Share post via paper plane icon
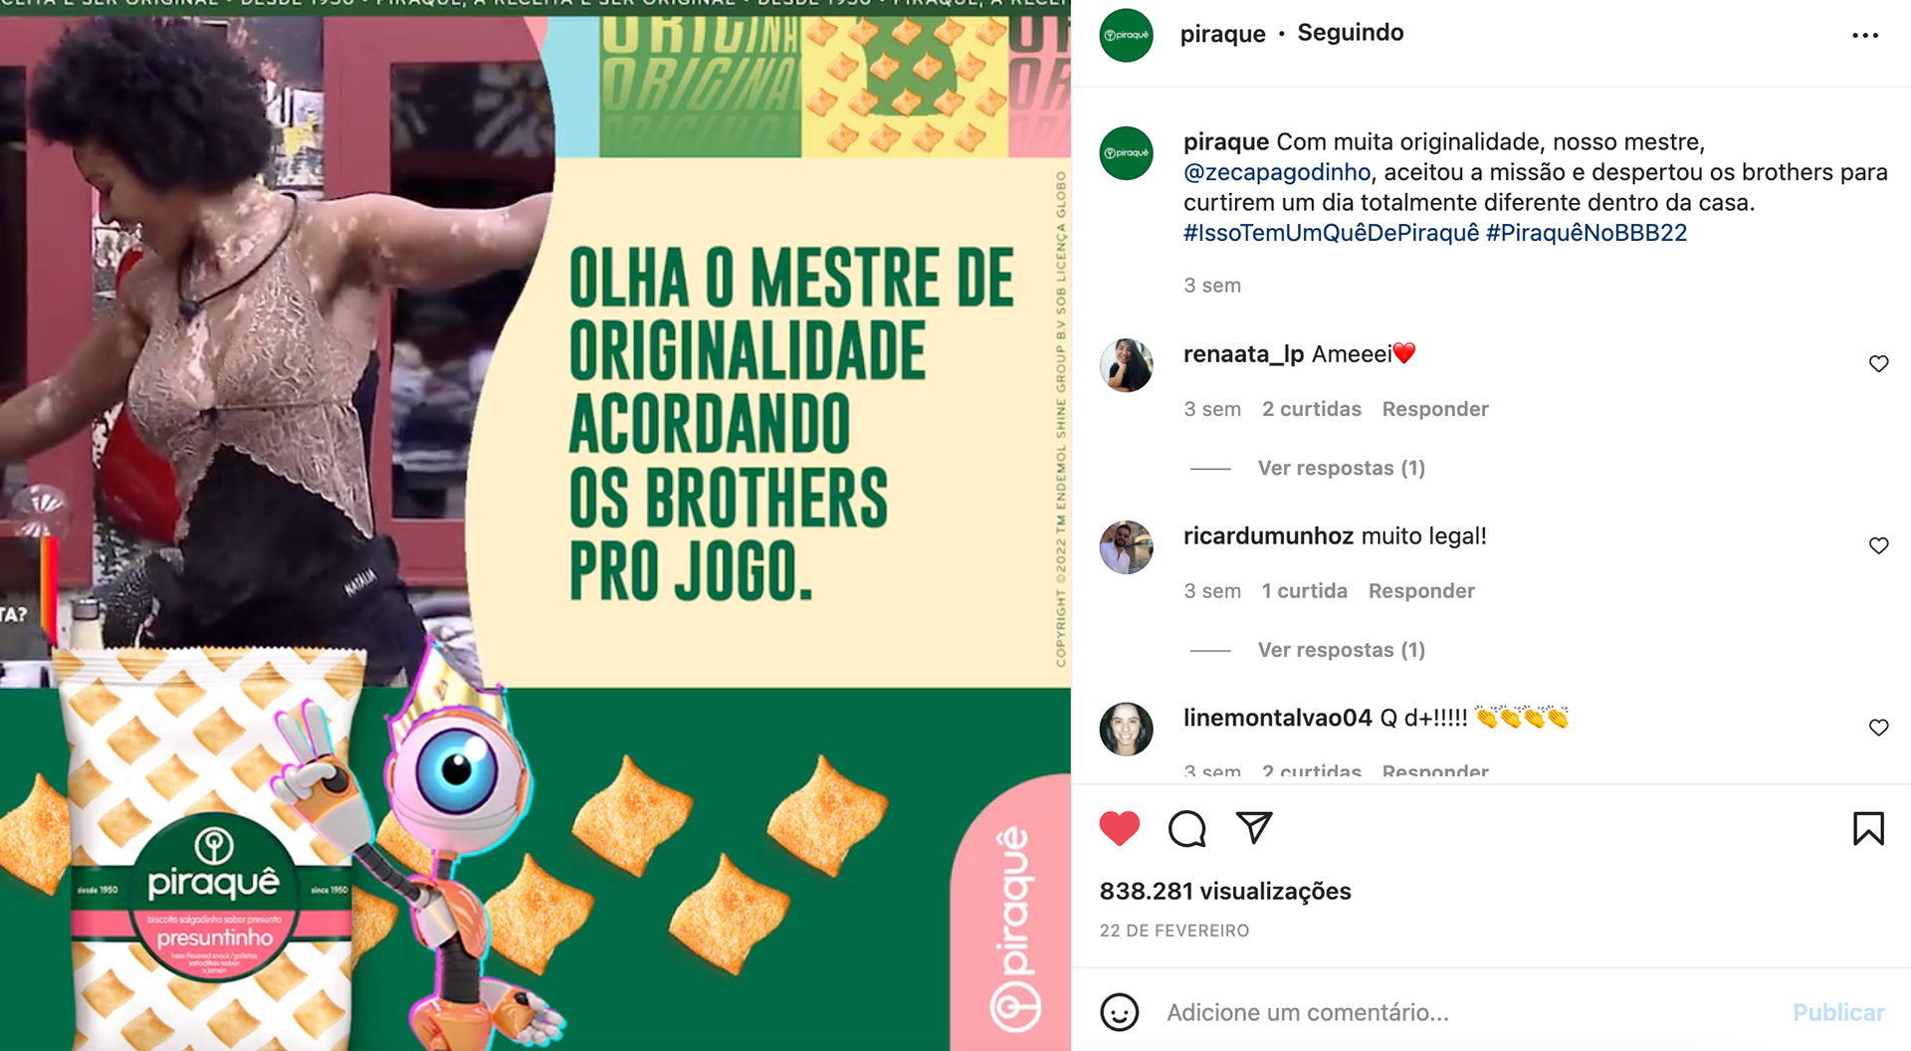This screenshot has width=1911, height=1051. point(1254,828)
